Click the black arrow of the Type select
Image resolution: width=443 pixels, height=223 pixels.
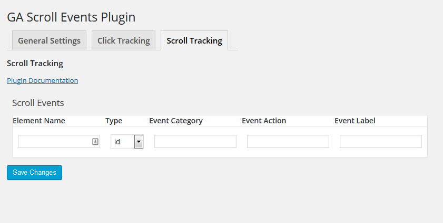pyautogui.click(x=139, y=142)
